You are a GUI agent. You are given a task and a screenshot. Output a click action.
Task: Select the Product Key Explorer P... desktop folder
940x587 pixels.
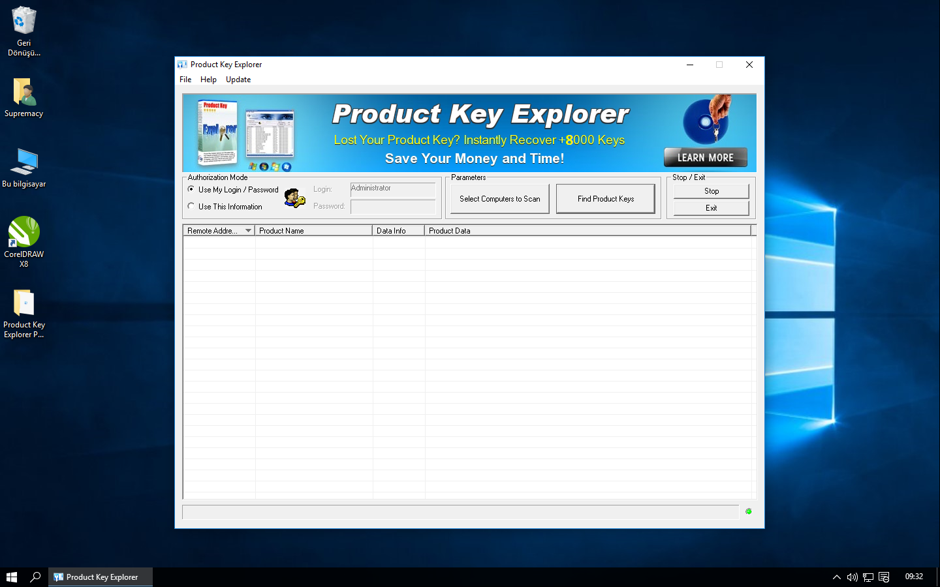tap(24, 314)
